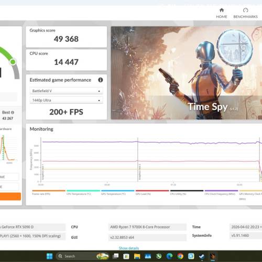Open the Xbox app from the taskbar
Screen dimensions: 262x262
pos(159,256)
